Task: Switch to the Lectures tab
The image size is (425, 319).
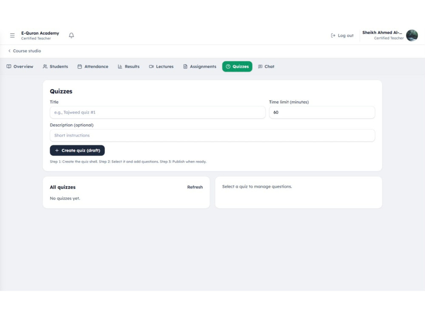Action: 161,66
